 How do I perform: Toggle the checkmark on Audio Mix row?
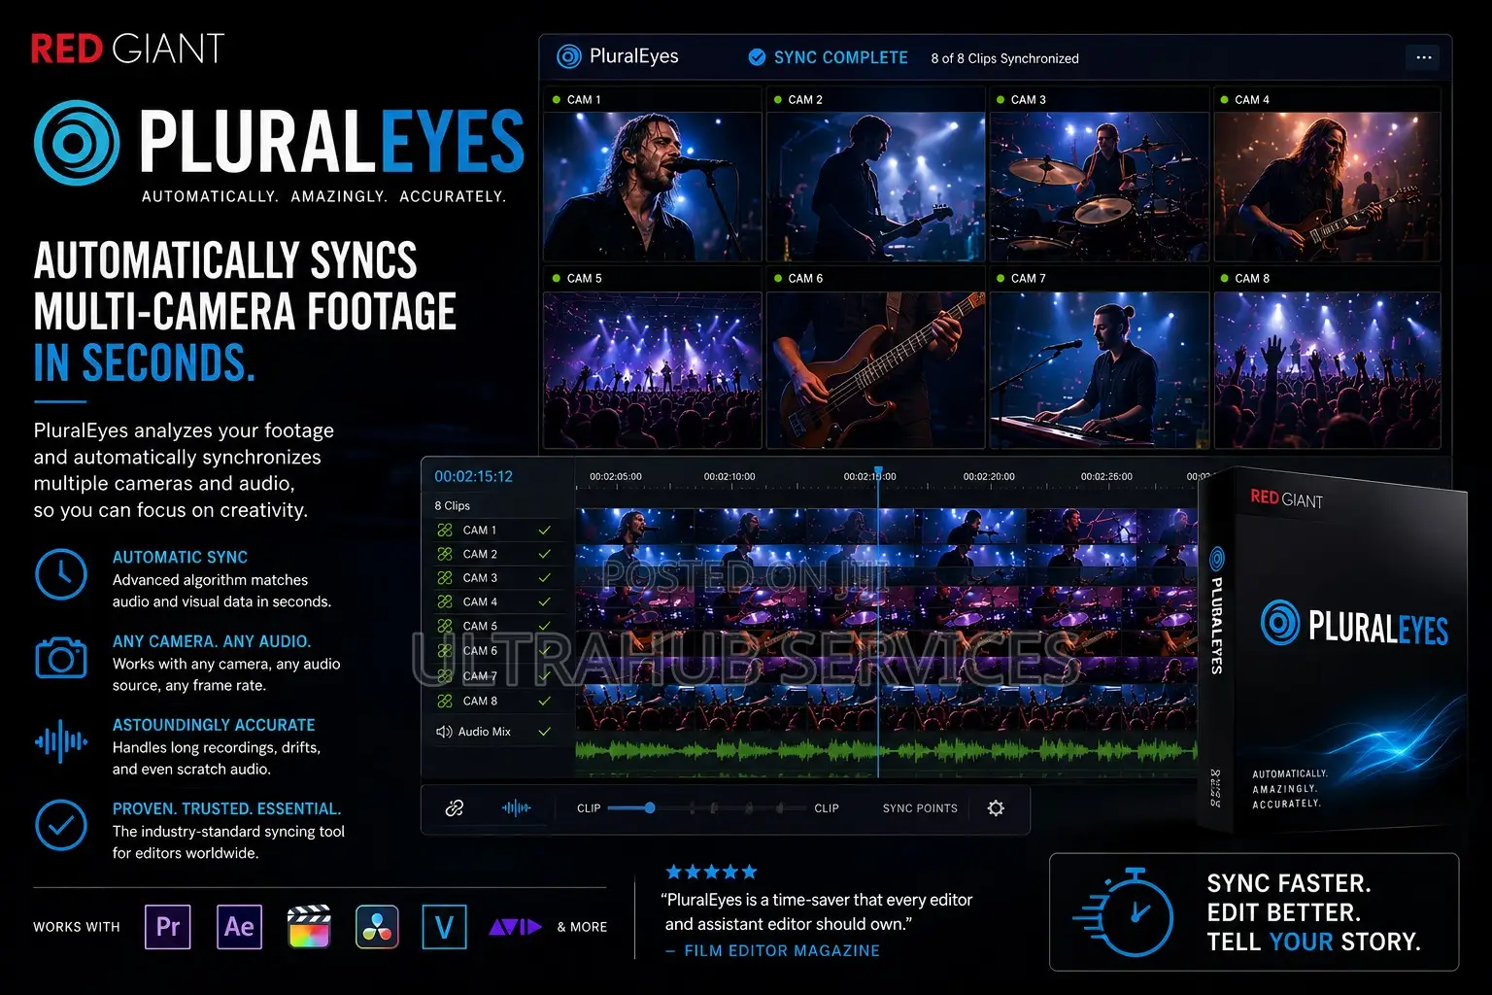(x=544, y=732)
